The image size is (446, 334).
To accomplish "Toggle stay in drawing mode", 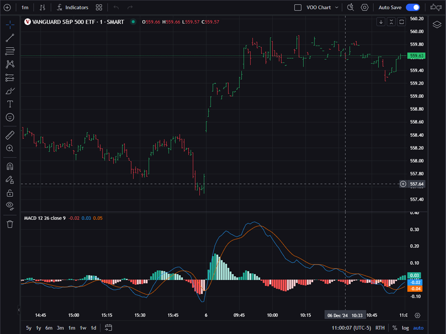I will click(10, 179).
